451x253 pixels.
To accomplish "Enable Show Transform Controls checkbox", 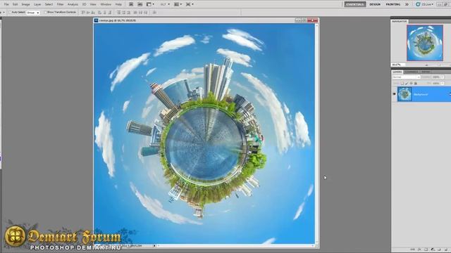I will [x=45, y=13].
